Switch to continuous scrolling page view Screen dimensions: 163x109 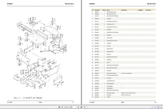(155, 107)
